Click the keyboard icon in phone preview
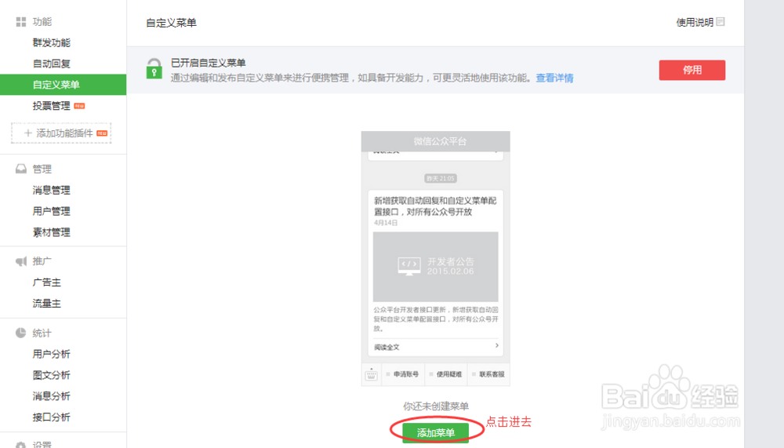 coord(371,374)
